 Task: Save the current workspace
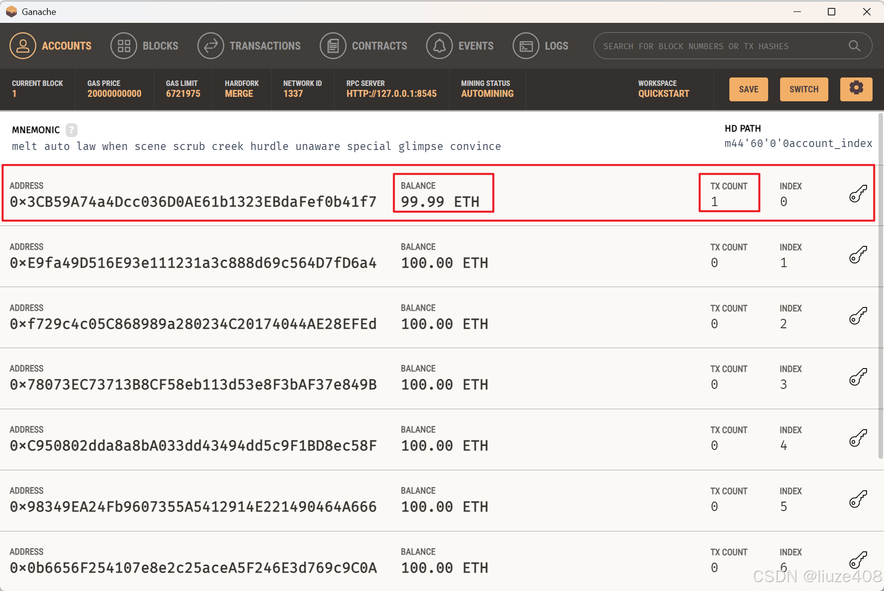pyautogui.click(x=749, y=89)
